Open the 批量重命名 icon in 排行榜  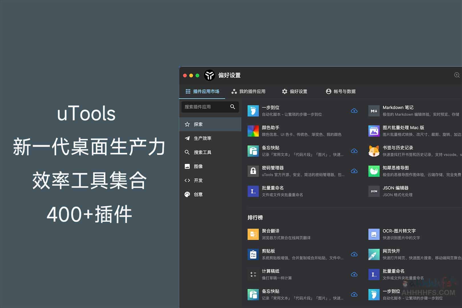pyautogui.click(x=374, y=275)
